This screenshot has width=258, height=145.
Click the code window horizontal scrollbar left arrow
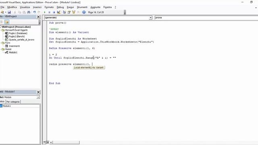pyautogui.click(x=51, y=142)
